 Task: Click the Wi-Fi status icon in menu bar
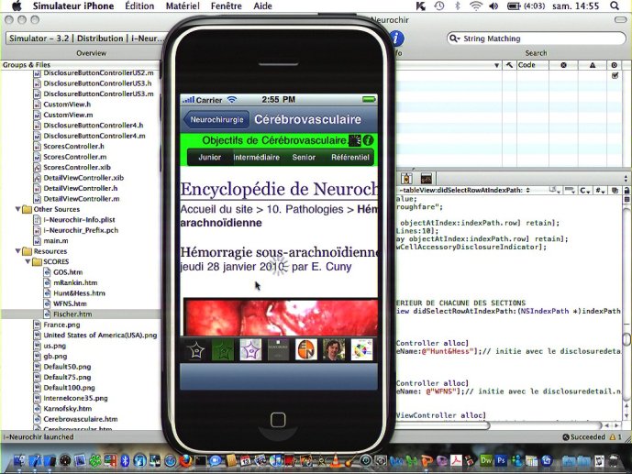(476, 6)
